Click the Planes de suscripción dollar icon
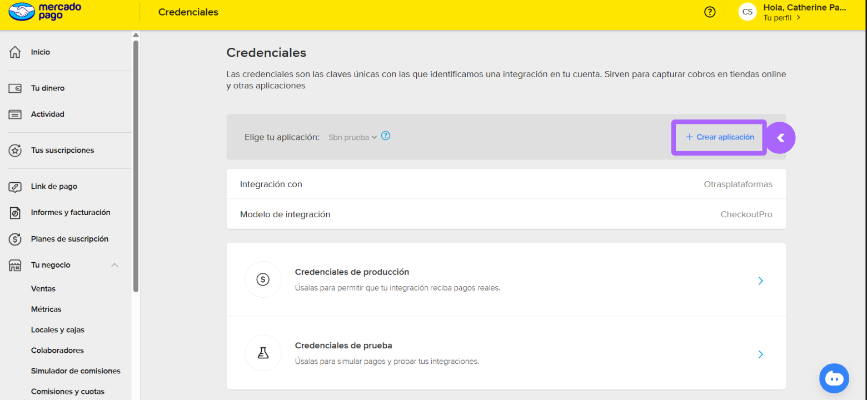This screenshot has width=867, height=400. (x=15, y=239)
